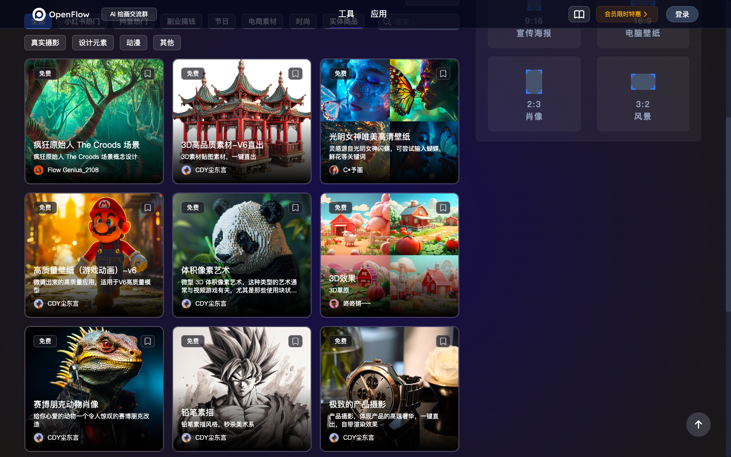Open the 工具 menu
The width and height of the screenshot is (731, 457).
click(346, 14)
